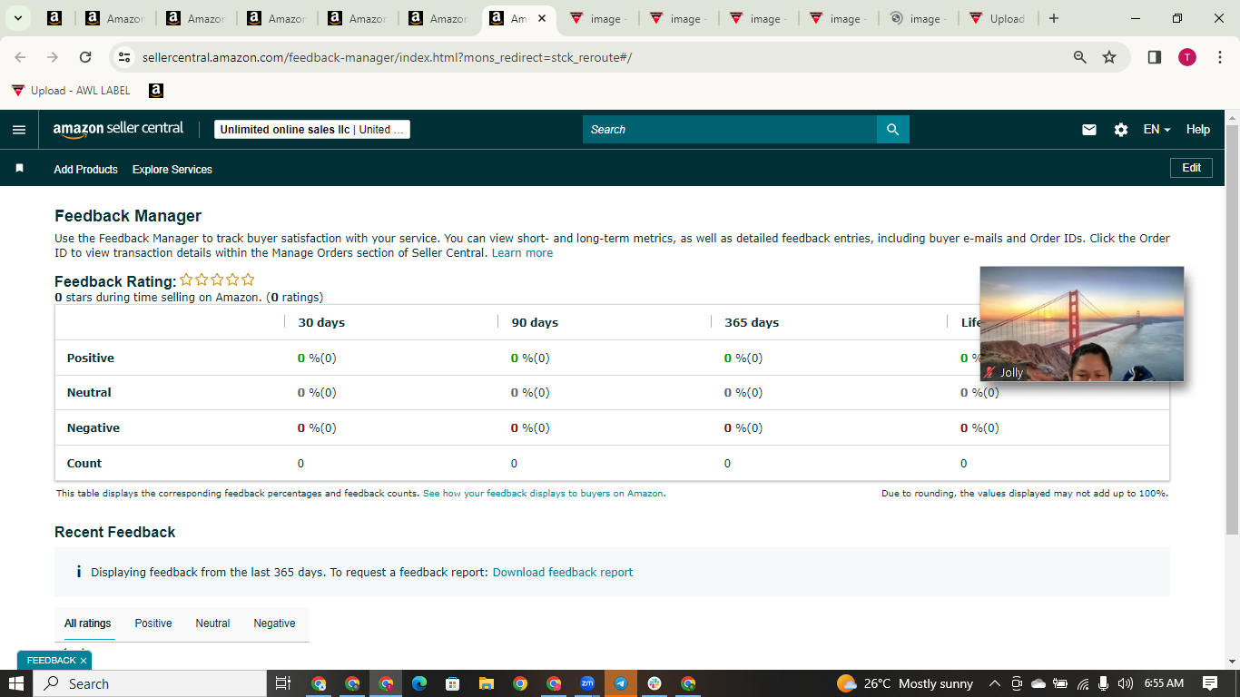
Task: Open the Settings gear icon
Action: [1121, 130]
